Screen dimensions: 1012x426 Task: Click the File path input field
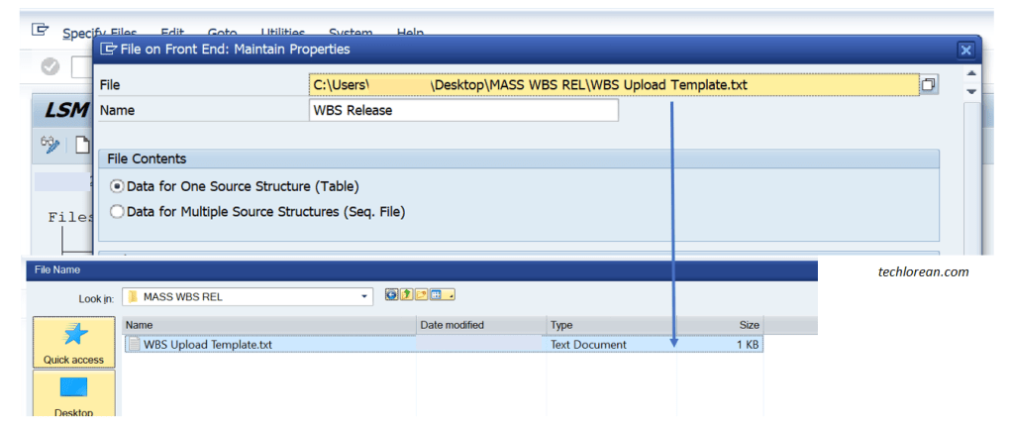[614, 85]
